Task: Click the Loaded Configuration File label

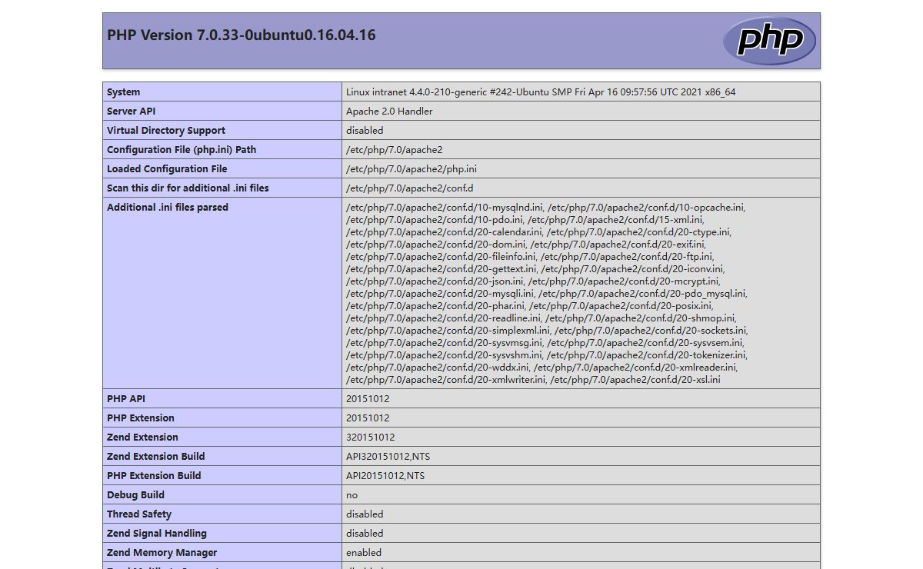Action: [167, 168]
